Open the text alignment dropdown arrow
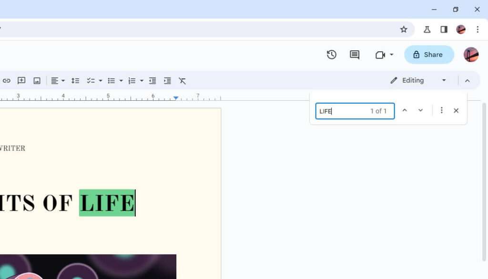488x279 pixels. tap(62, 80)
